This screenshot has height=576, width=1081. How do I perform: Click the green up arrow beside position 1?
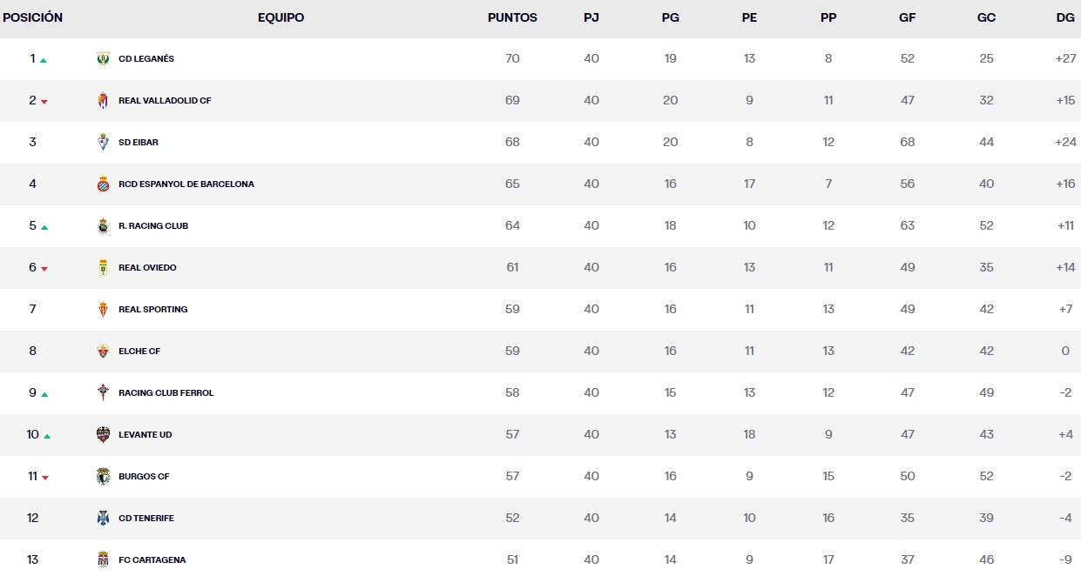pyautogui.click(x=44, y=61)
